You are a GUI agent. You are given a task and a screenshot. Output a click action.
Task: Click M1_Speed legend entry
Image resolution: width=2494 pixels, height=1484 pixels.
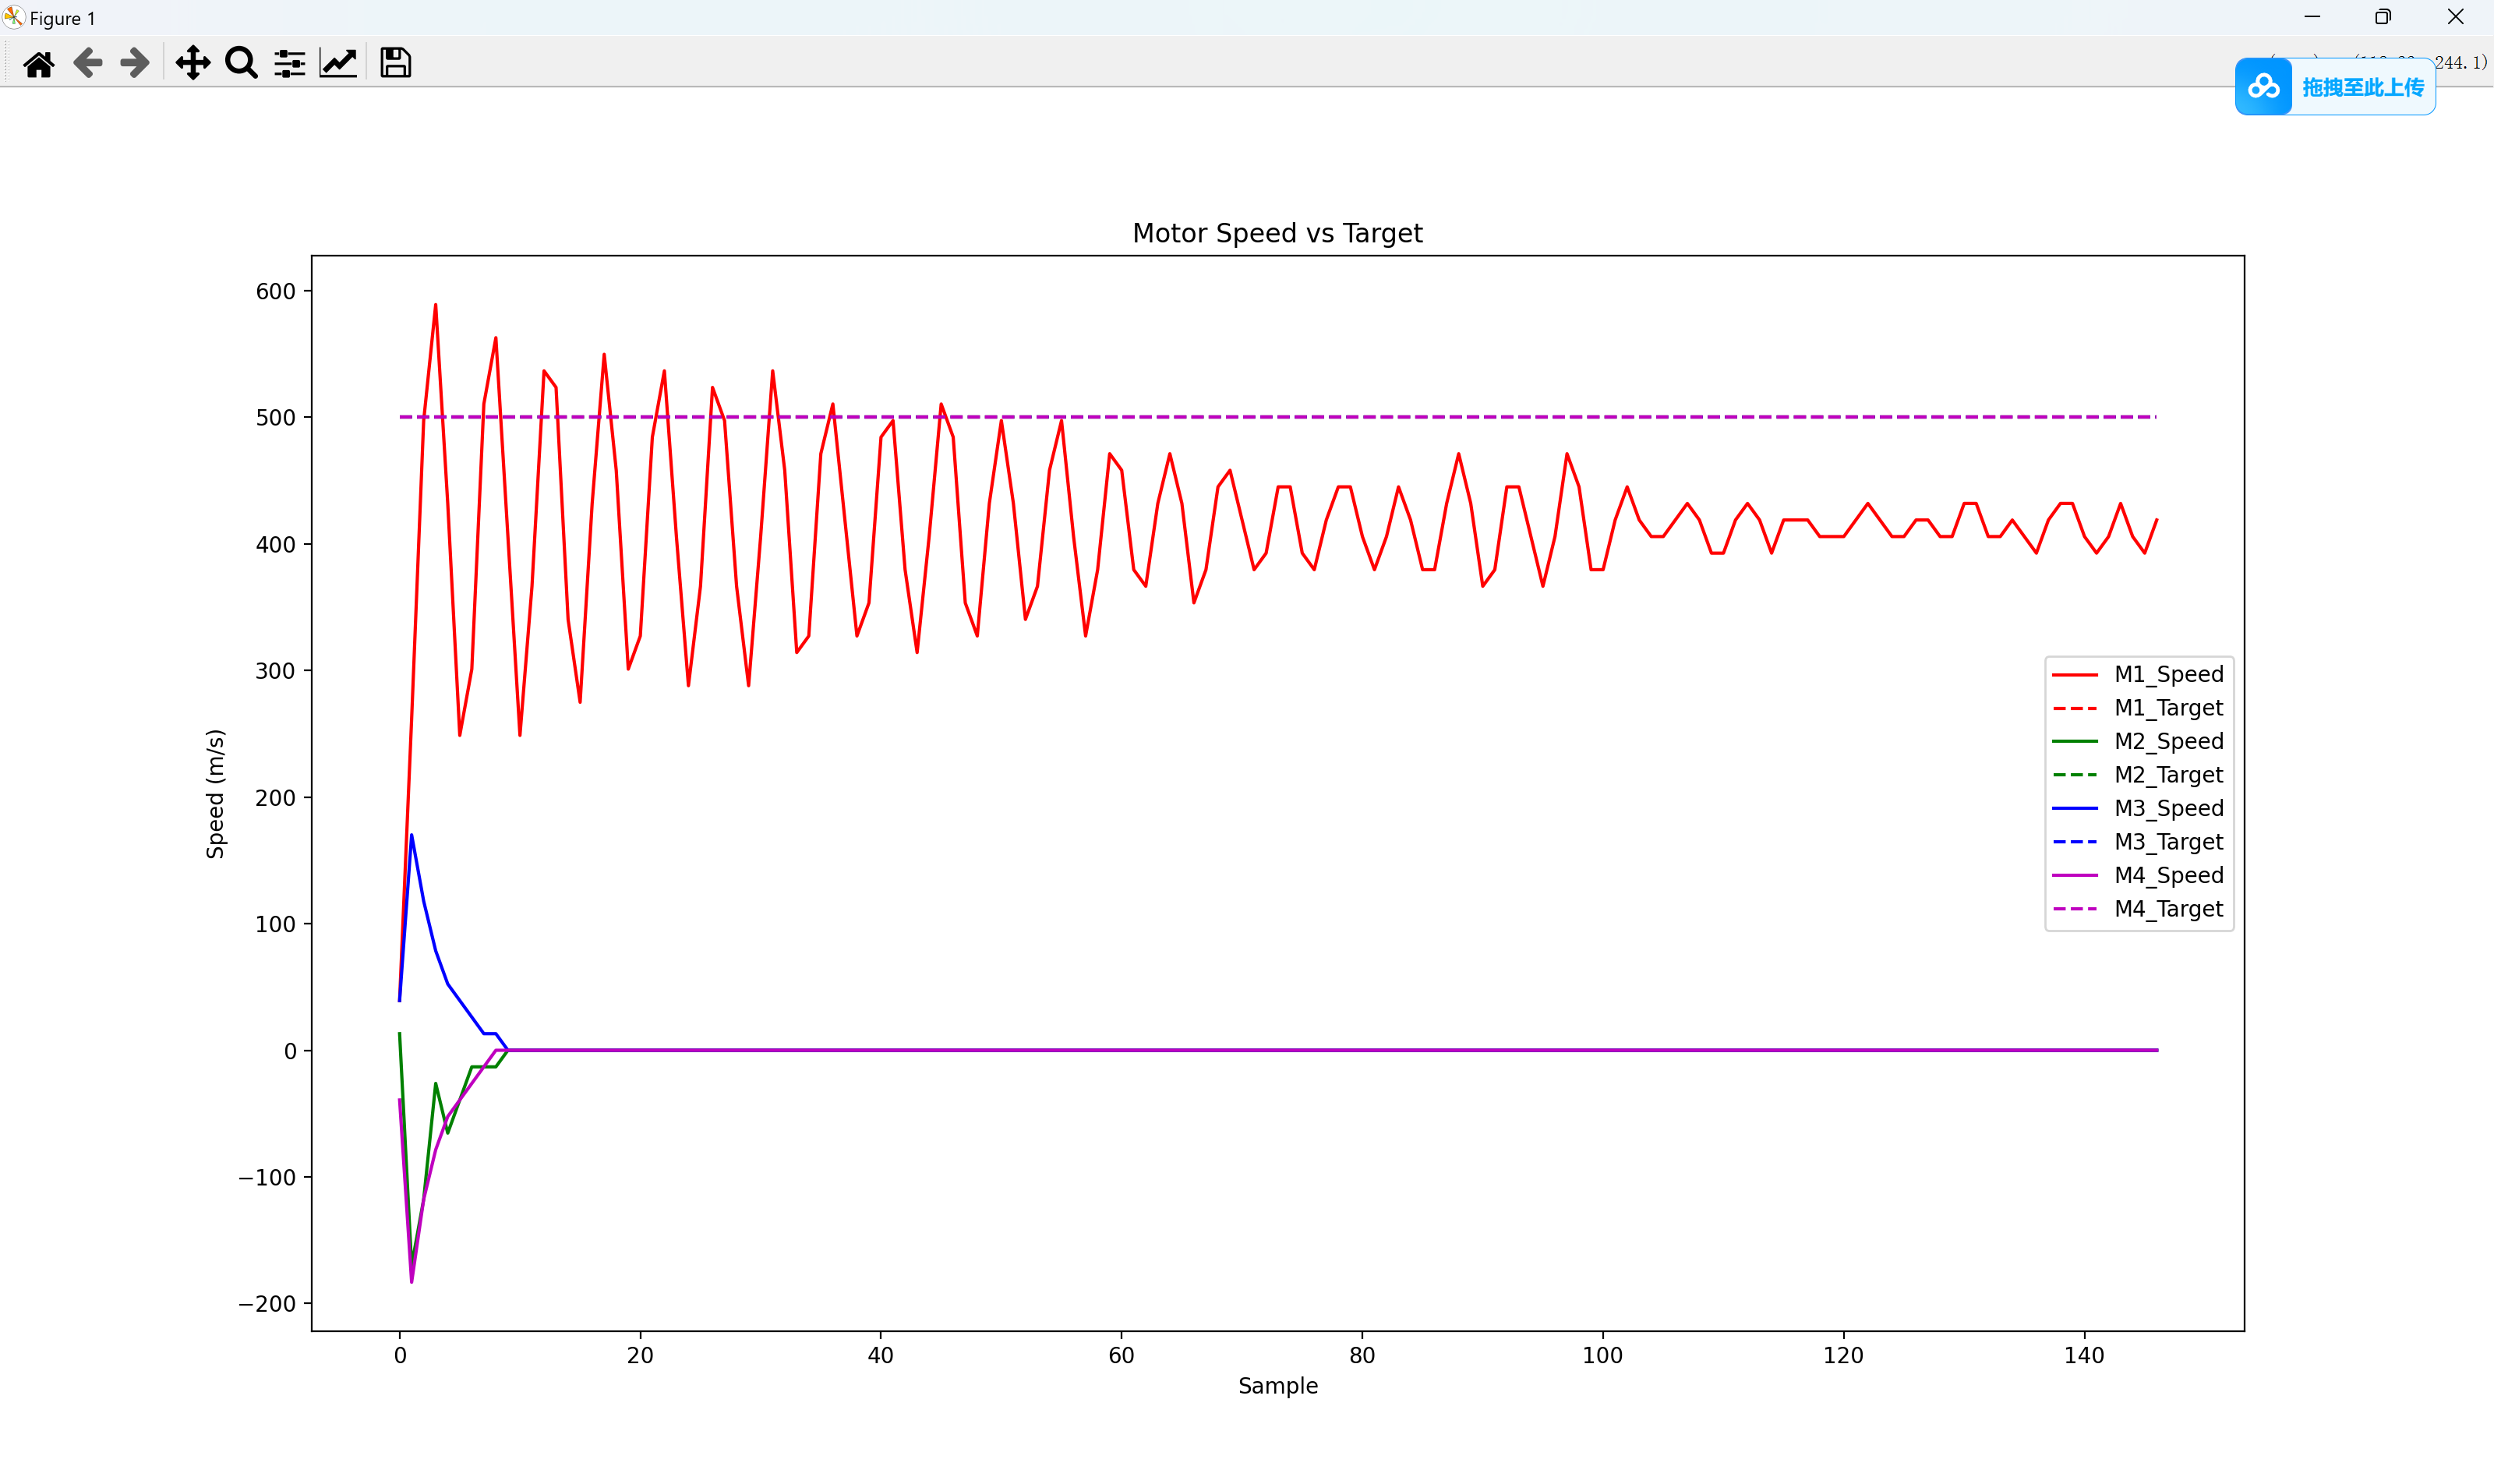2168,675
